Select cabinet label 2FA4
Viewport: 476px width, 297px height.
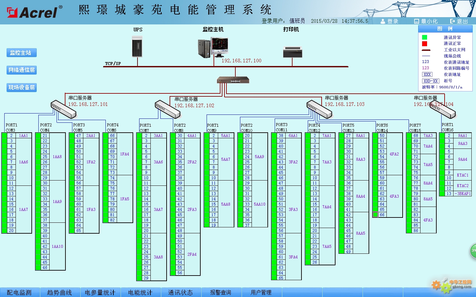pos(192,254)
